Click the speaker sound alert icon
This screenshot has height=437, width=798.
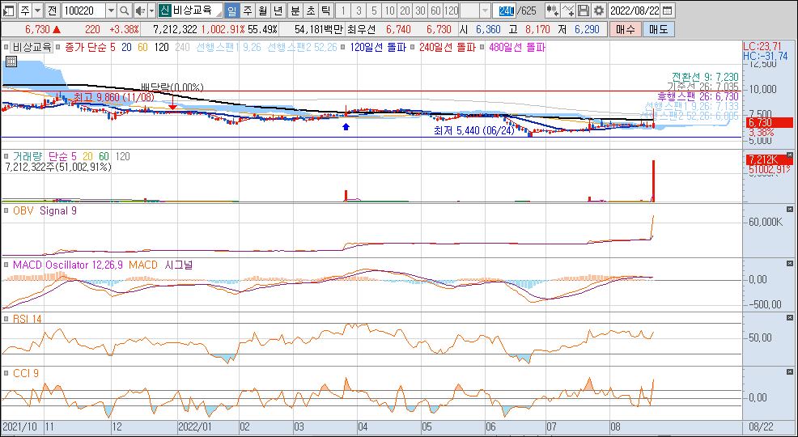click(141, 11)
